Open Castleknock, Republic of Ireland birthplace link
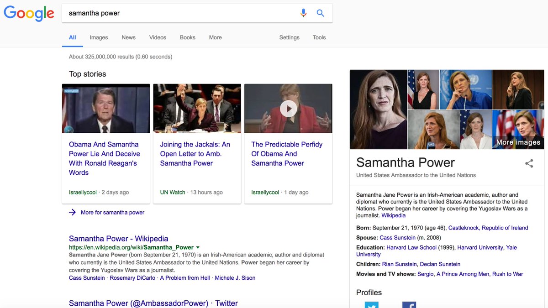This screenshot has height=308, width=548. (x=488, y=228)
